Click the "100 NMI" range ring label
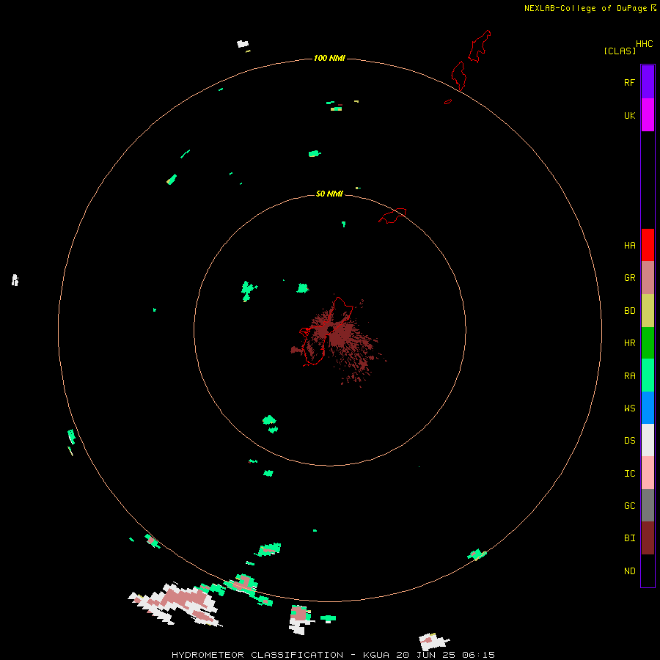Screen dimensions: 660x660 pos(329,58)
